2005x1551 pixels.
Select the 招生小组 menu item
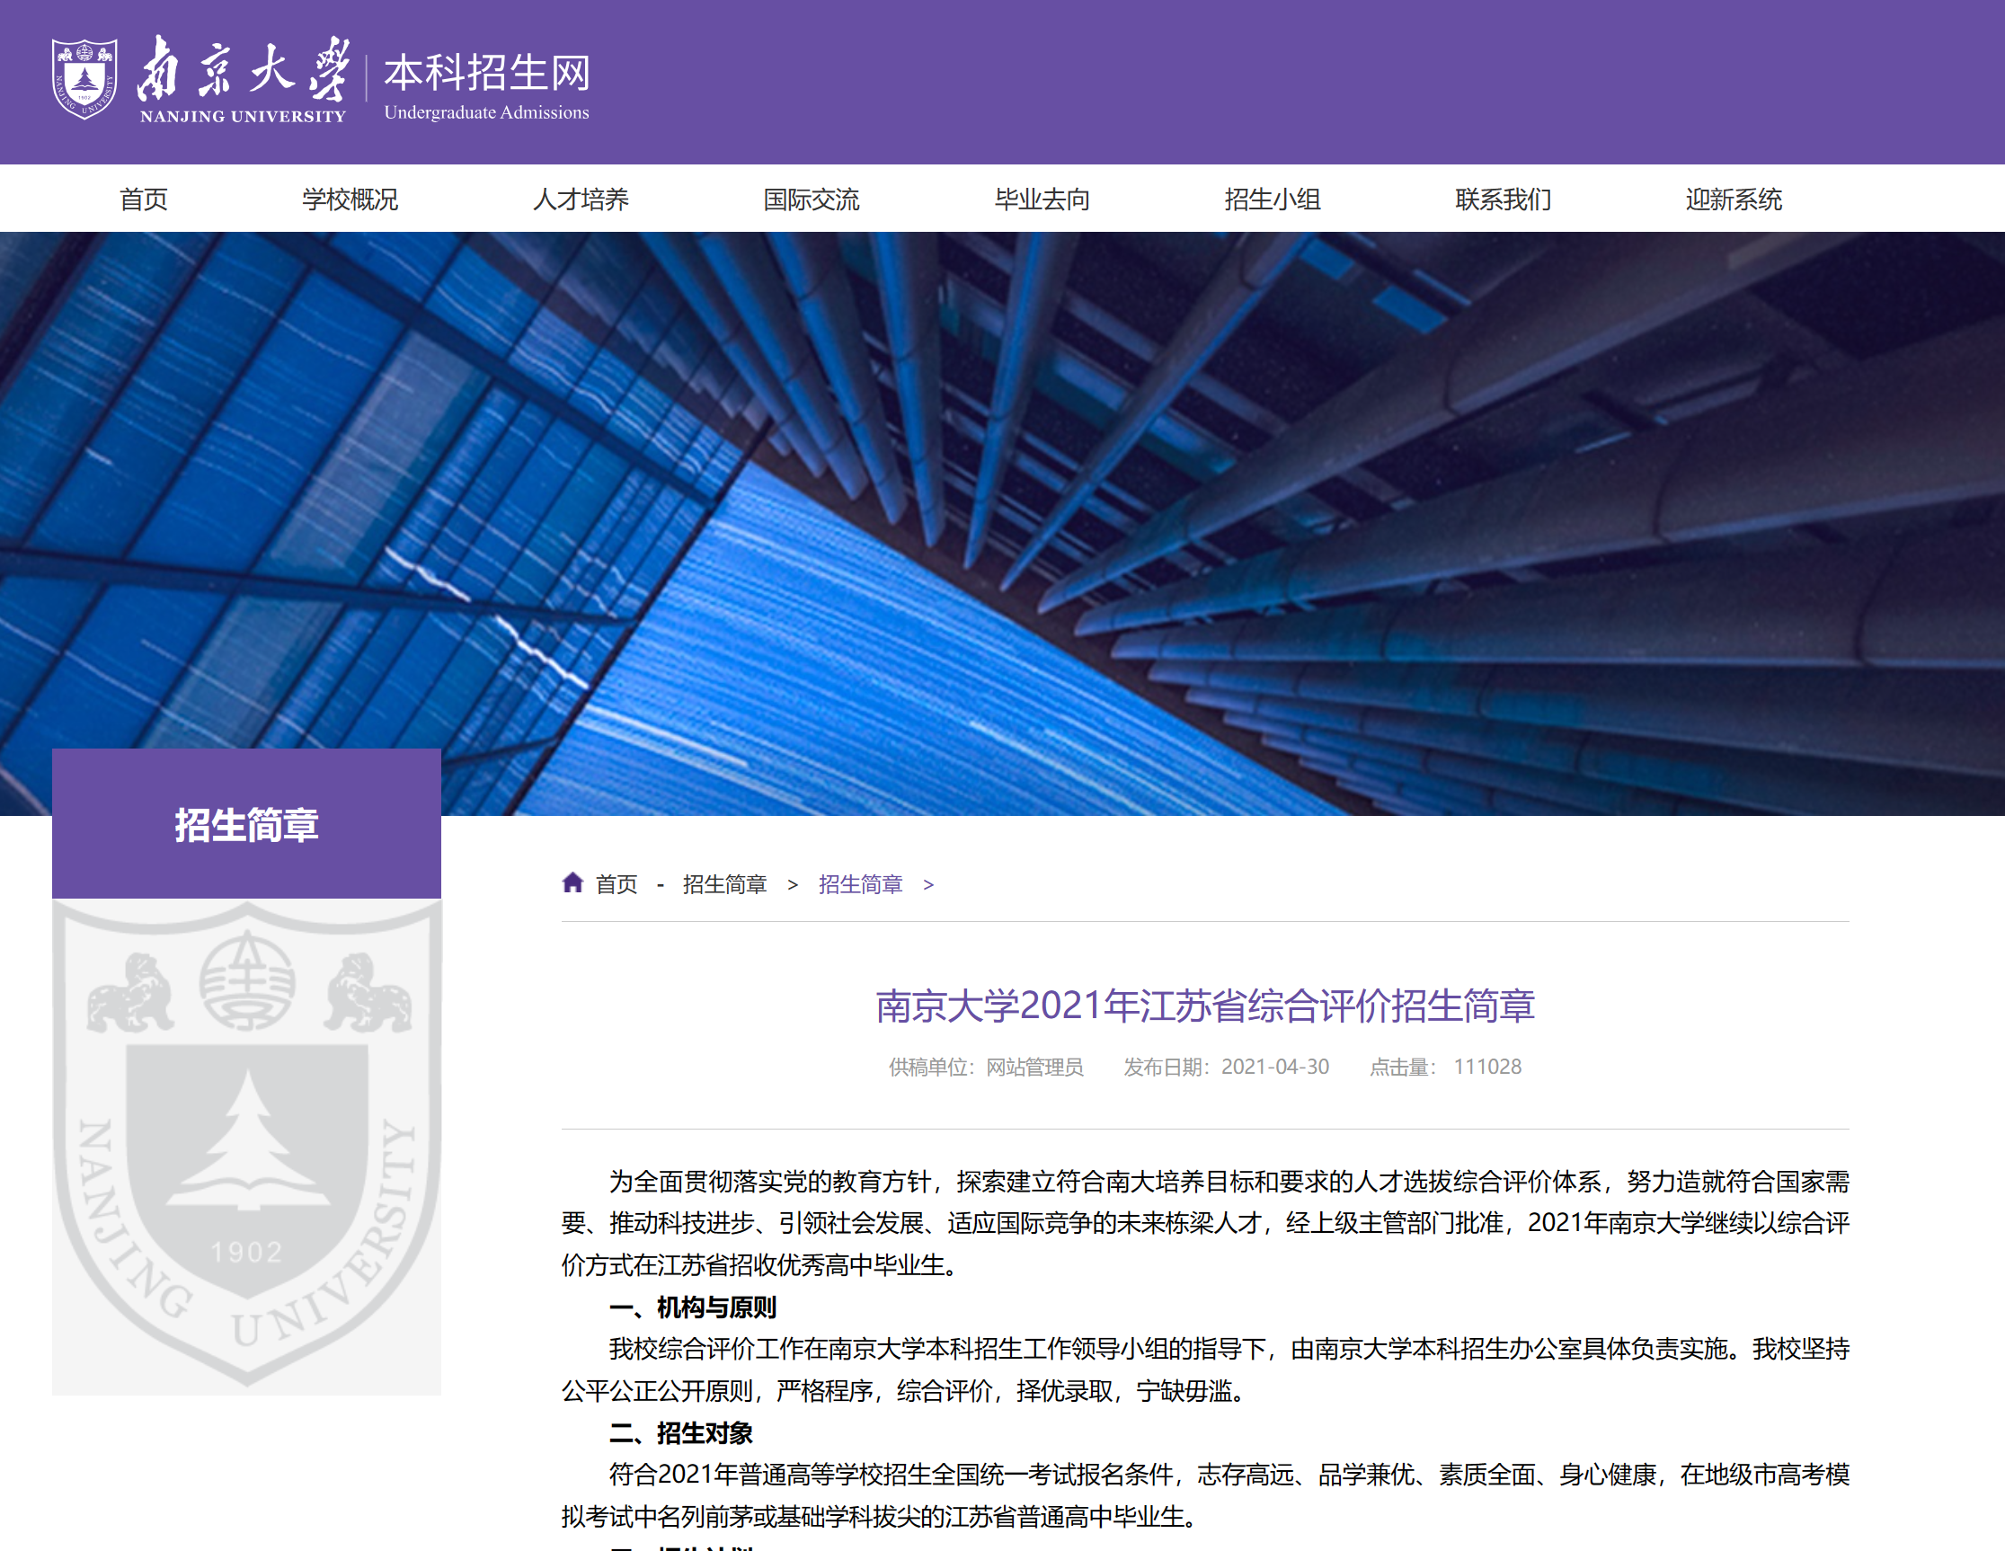pyautogui.click(x=1273, y=199)
